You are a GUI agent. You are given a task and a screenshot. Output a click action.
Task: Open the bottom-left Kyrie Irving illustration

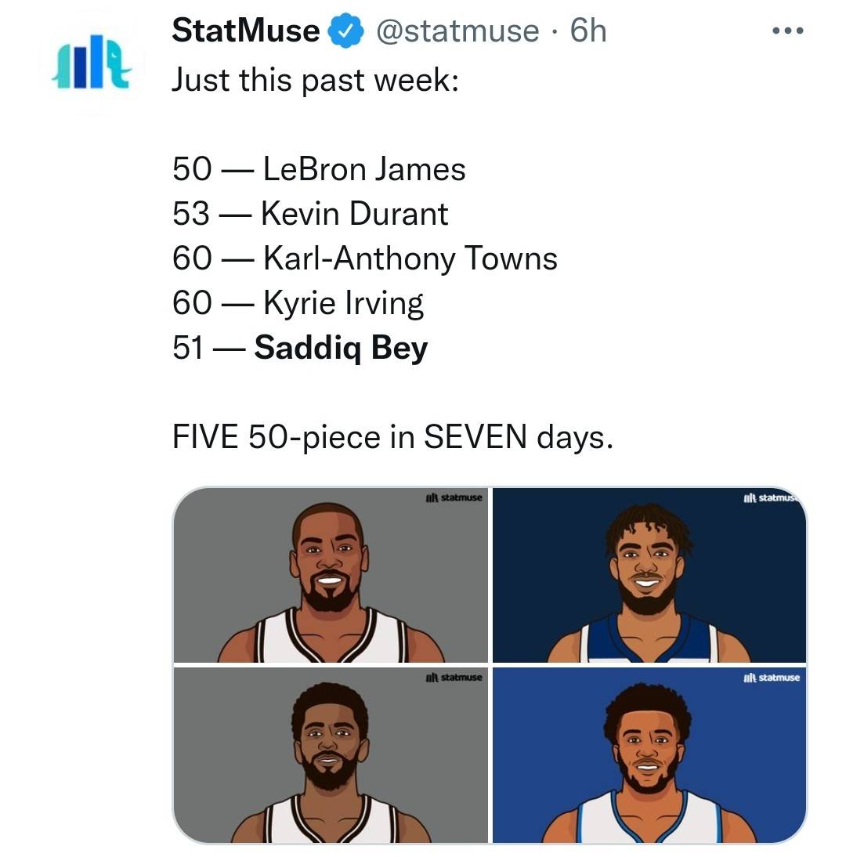[x=331, y=755]
